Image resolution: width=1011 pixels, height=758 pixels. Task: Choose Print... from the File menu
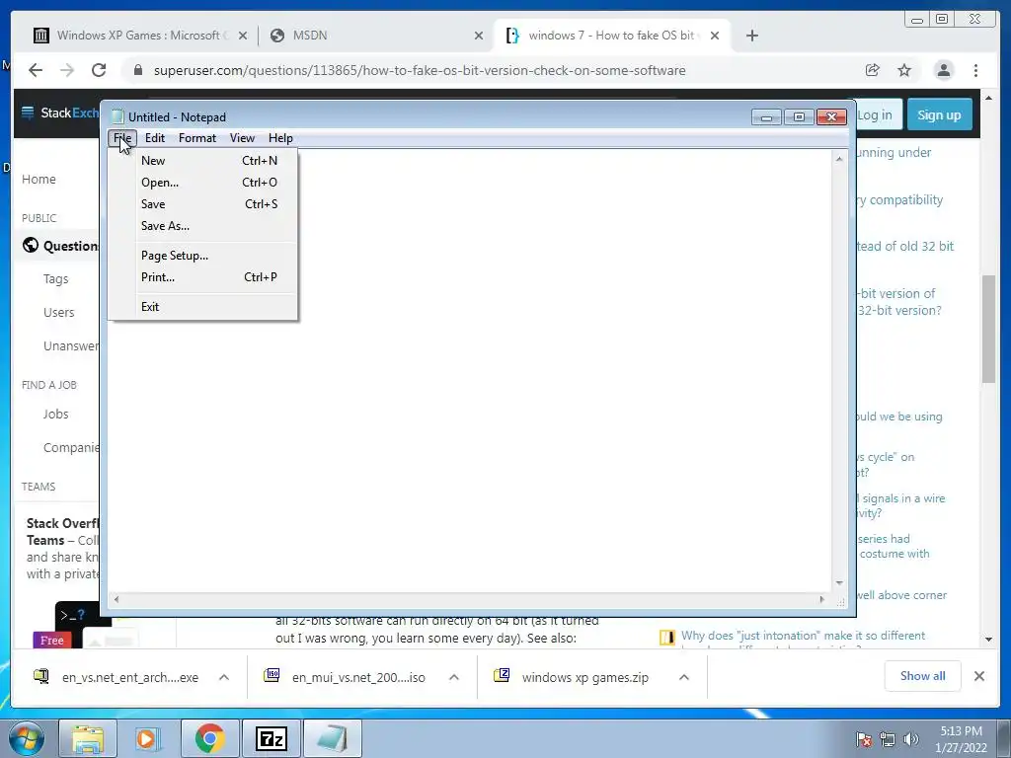coord(202,277)
